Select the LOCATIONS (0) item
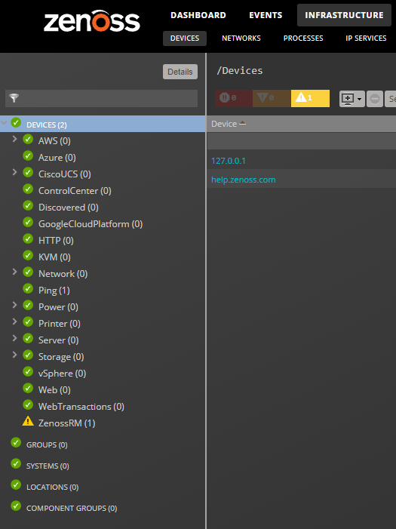This screenshot has height=529, width=396. click(53, 487)
